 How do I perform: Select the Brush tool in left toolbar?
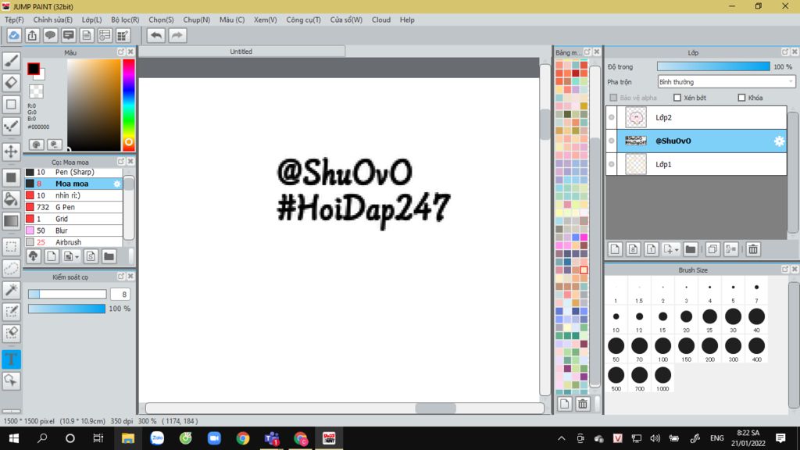pyautogui.click(x=11, y=61)
